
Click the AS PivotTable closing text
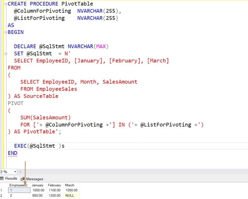pos(35,132)
